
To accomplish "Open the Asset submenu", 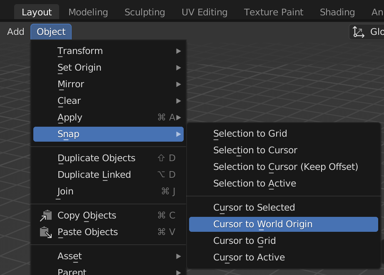I will point(108,256).
